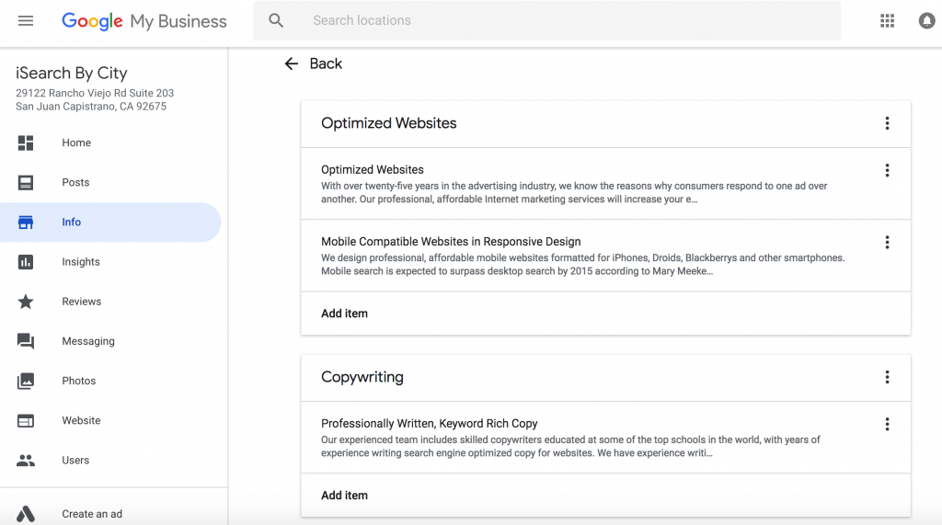Image resolution: width=942 pixels, height=525 pixels.
Task: Open Create an ad link
Action: pos(92,514)
